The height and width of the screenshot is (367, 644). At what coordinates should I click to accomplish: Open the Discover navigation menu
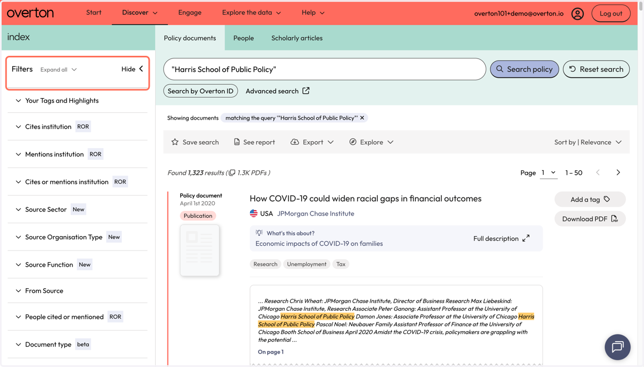tap(140, 12)
